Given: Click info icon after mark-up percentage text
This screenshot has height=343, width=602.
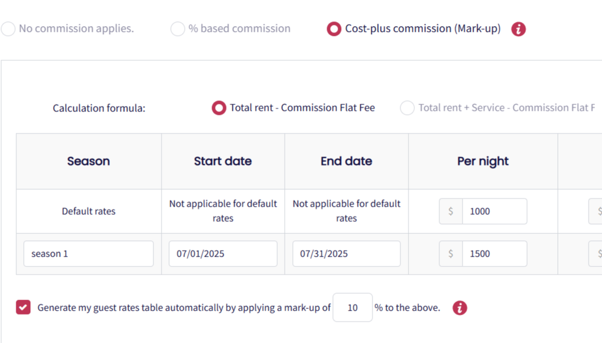Looking at the screenshot, I should coord(460,308).
